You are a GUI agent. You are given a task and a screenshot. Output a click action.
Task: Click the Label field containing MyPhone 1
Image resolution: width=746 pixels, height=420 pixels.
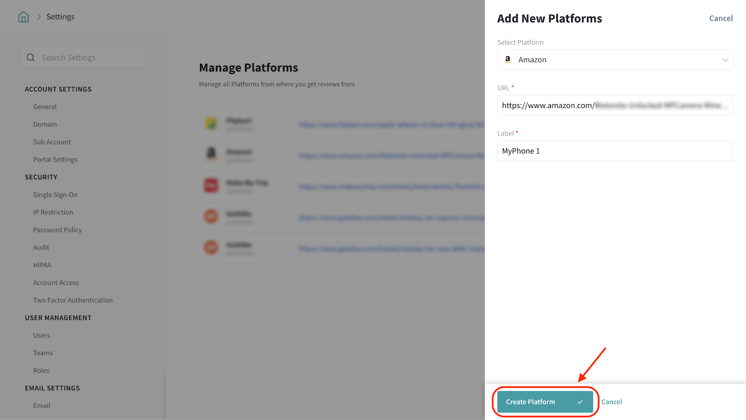(x=615, y=151)
